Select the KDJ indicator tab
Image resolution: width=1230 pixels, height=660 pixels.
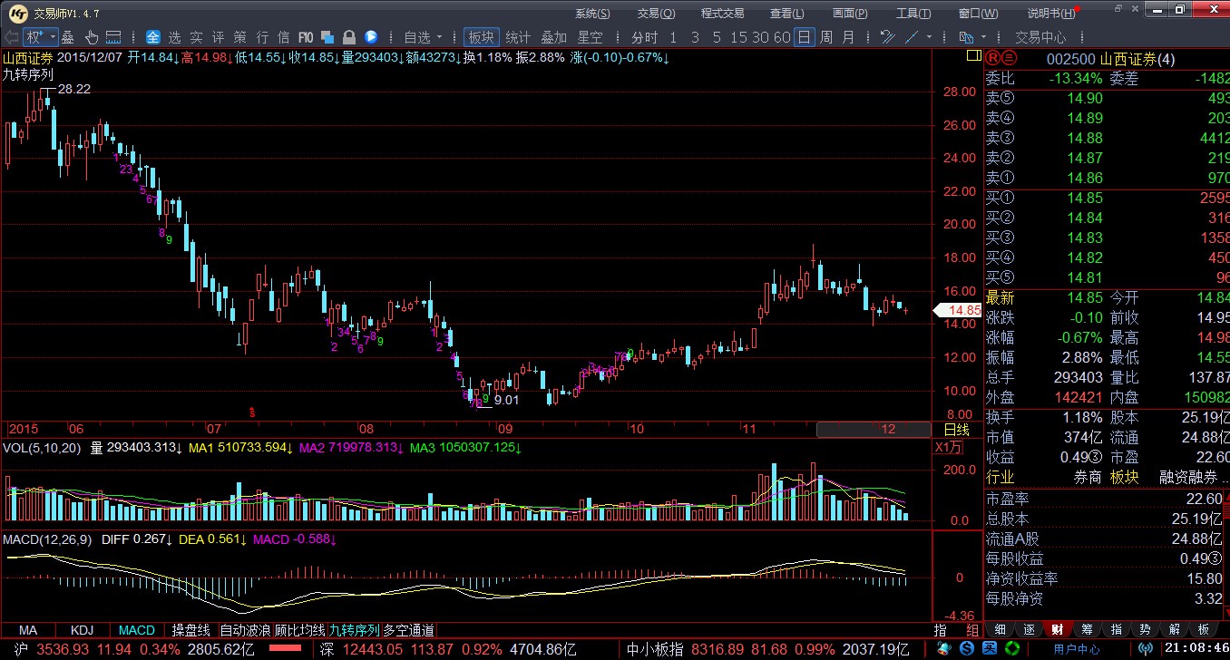click(x=83, y=629)
